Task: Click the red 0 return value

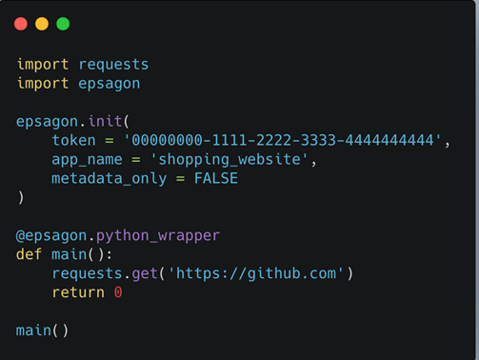Action: point(118,292)
